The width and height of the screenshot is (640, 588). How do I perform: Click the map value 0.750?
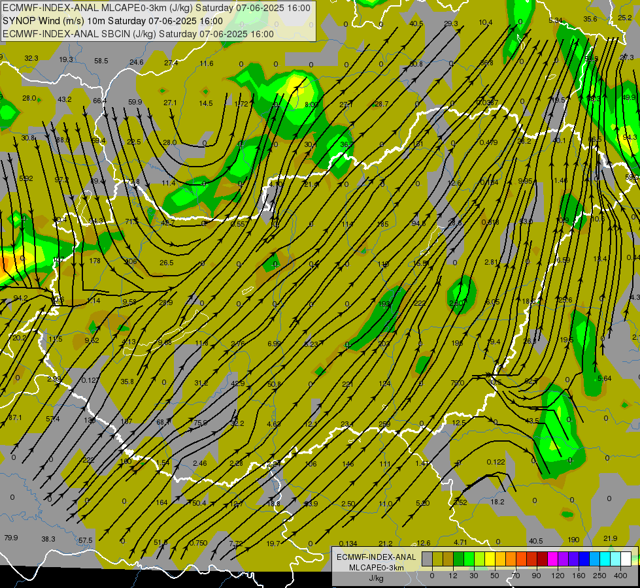pos(199,543)
